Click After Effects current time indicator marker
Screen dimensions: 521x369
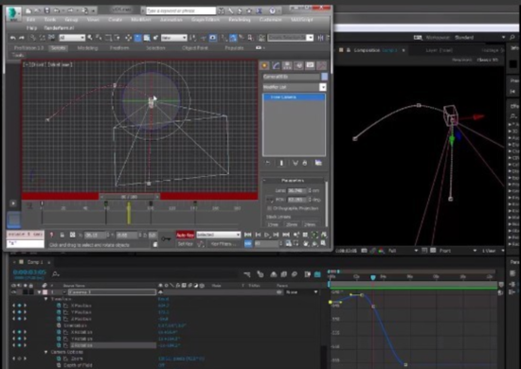373,277
